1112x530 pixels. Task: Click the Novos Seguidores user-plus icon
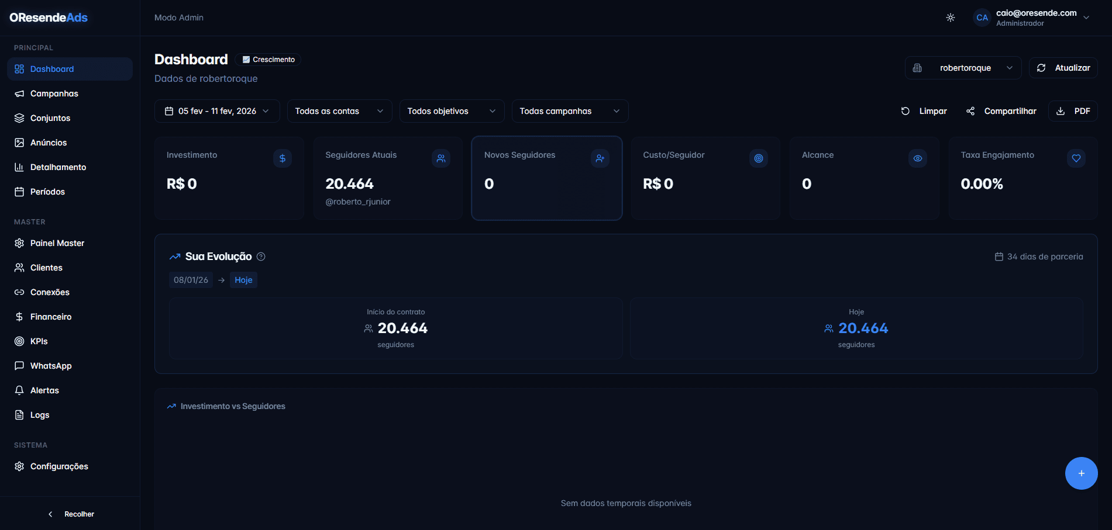[x=600, y=158]
